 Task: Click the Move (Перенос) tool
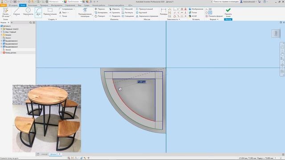100,9
